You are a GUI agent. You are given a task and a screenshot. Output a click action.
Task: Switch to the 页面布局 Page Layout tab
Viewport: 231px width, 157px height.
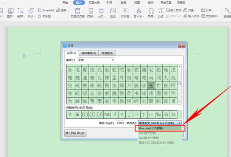(94, 3)
